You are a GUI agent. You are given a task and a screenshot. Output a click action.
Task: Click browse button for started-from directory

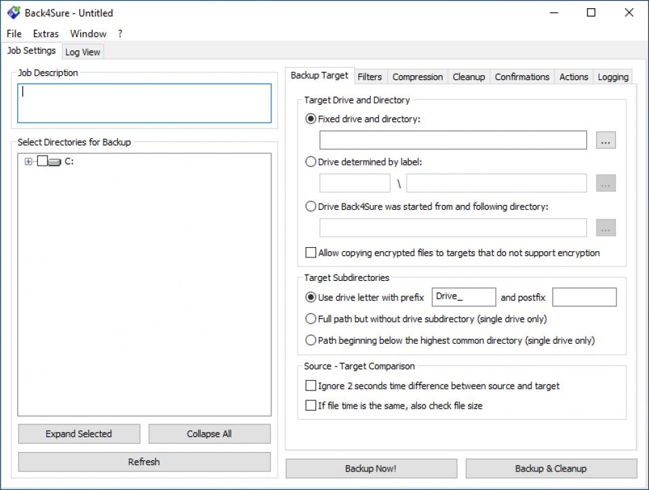[x=606, y=228]
